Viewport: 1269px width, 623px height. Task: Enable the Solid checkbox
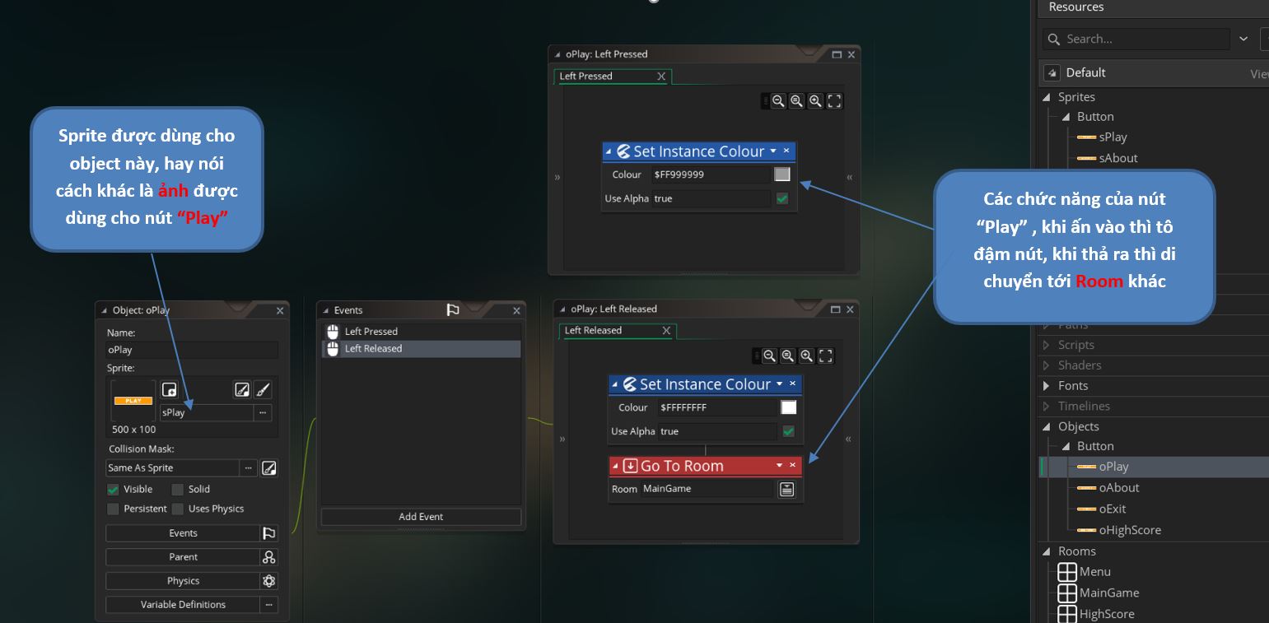[178, 490]
